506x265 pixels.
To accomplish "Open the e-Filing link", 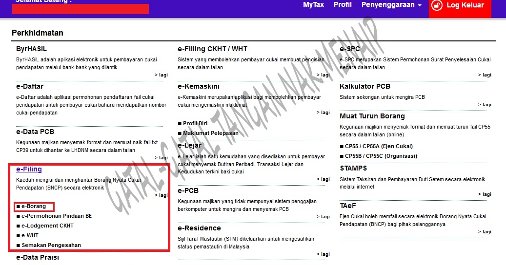I will coord(29,169).
